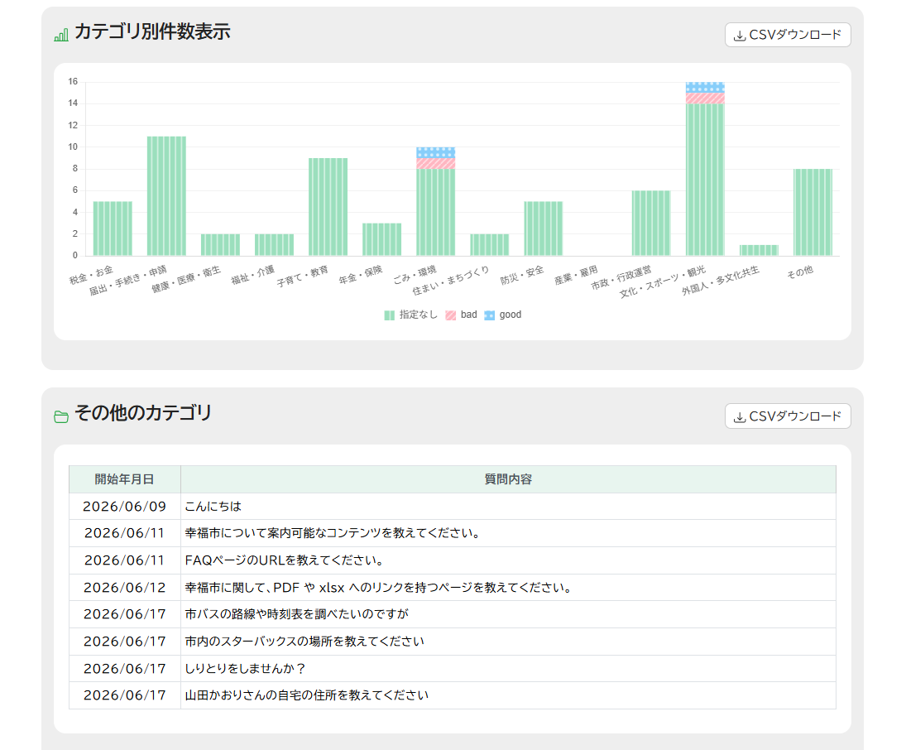Select the こんにちは question row
The height and width of the screenshot is (750, 906).
point(453,507)
